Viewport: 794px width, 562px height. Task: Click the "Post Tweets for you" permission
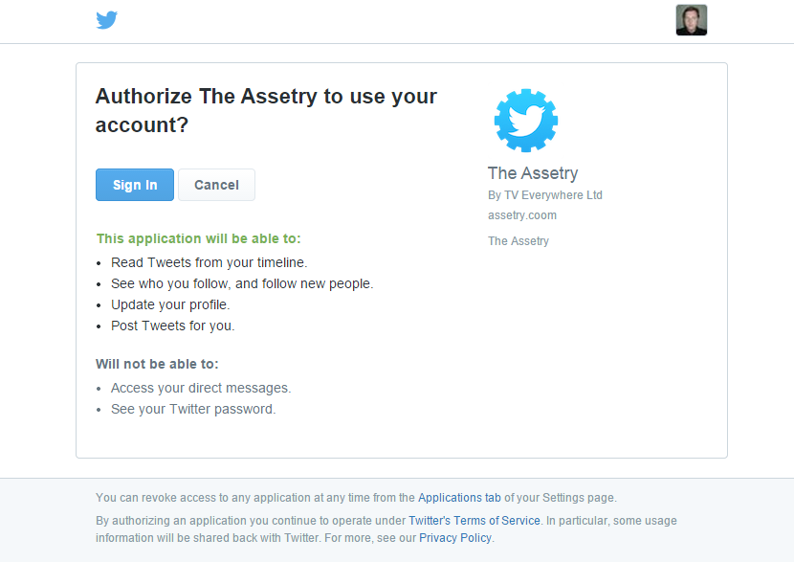172,326
